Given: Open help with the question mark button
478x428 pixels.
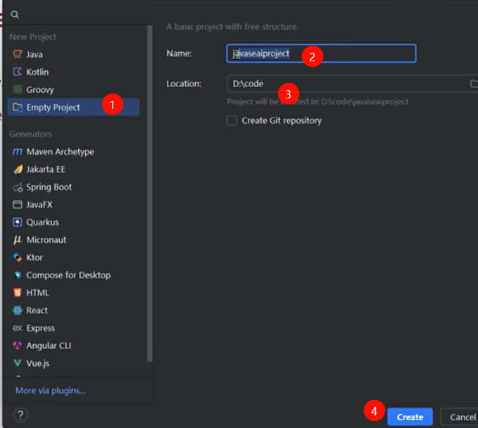Looking at the screenshot, I should click(x=20, y=415).
